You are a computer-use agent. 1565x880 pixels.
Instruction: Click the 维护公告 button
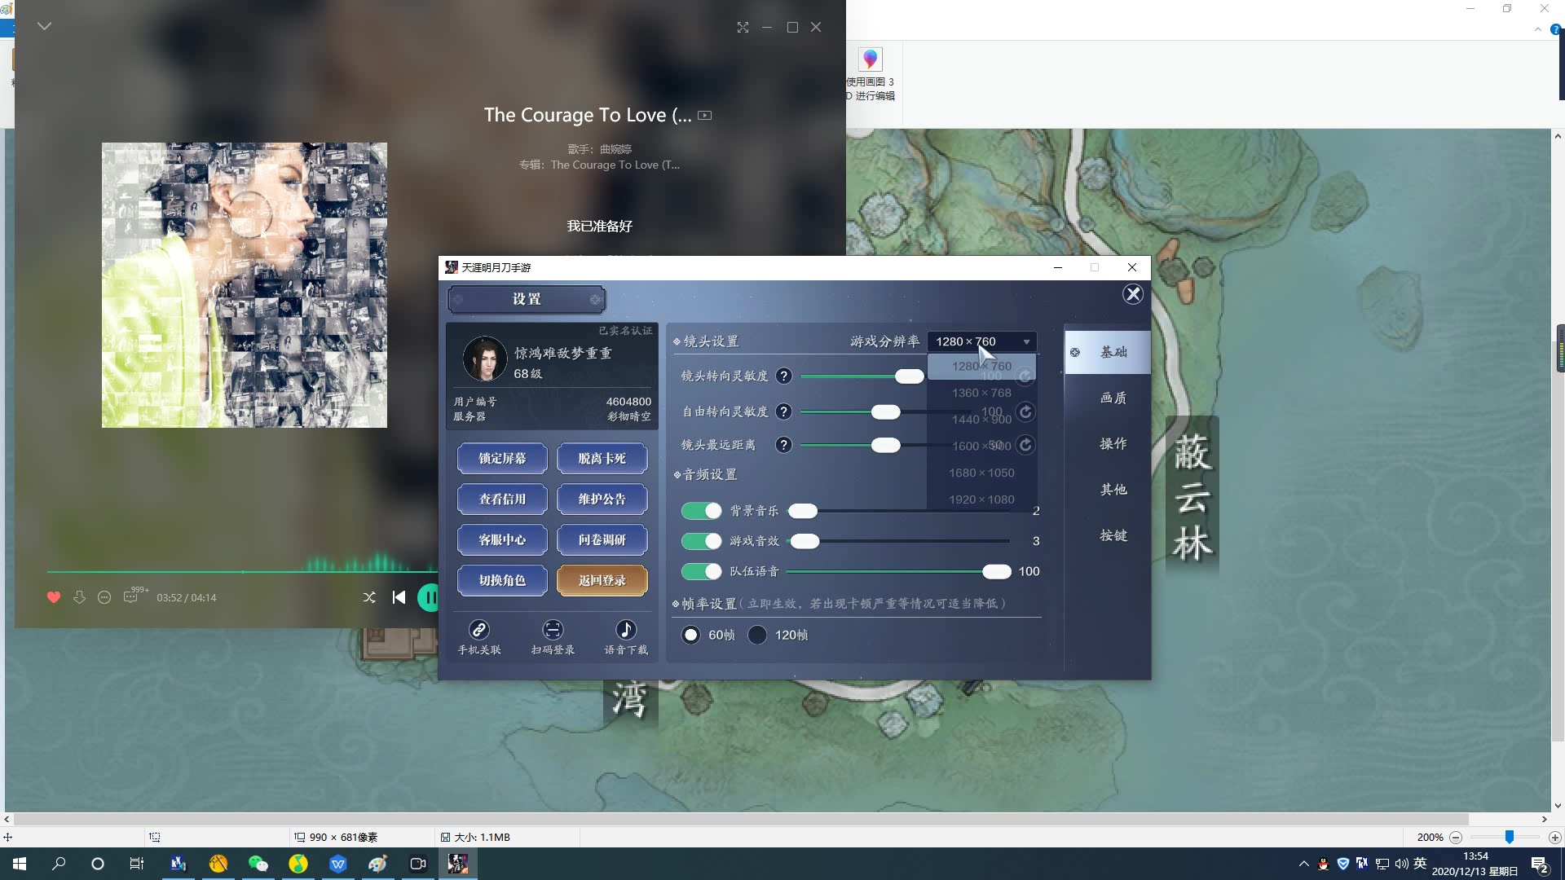(x=602, y=499)
